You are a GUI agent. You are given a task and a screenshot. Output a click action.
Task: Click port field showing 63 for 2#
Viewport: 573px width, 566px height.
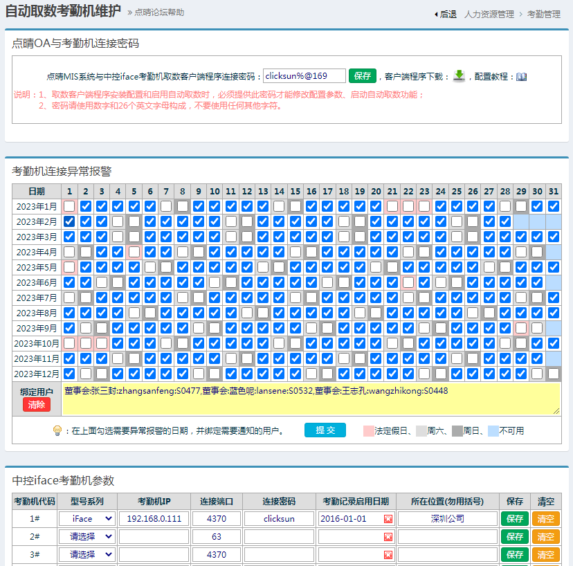[x=217, y=537]
